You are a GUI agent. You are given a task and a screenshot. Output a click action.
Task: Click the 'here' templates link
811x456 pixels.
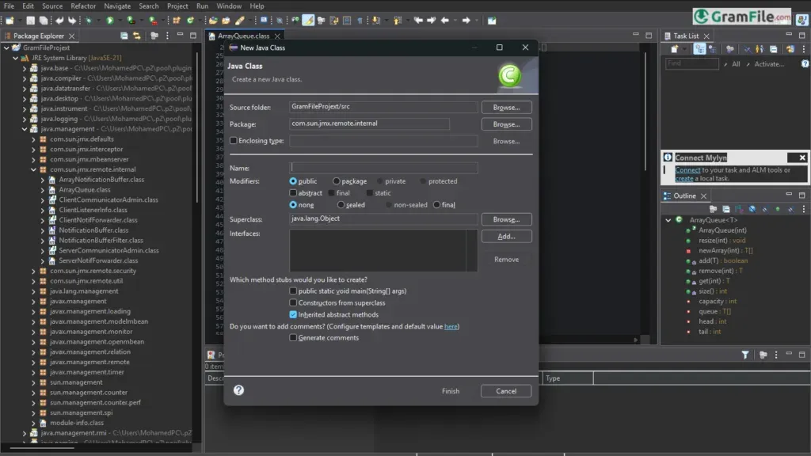pyautogui.click(x=451, y=326)
